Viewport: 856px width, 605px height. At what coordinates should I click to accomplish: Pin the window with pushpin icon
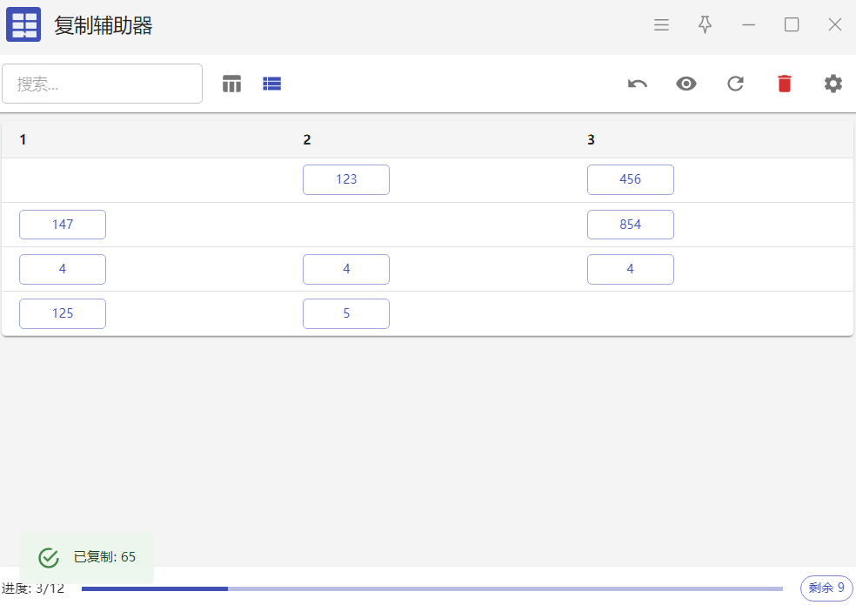(x=705, y=25)
